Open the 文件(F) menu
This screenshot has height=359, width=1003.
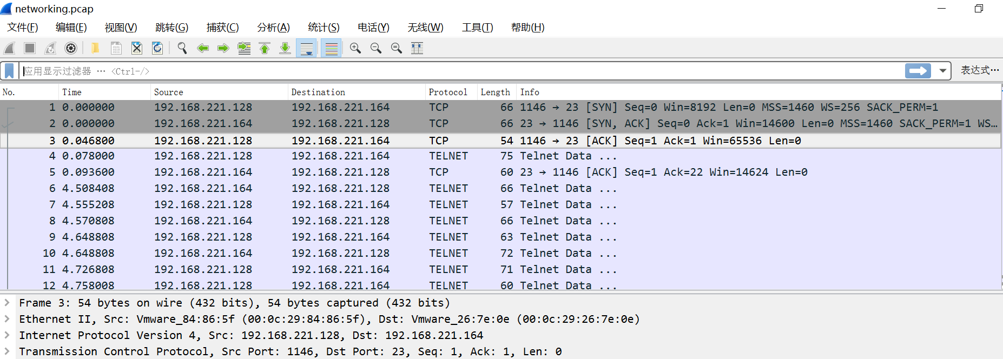click(x=23, y=28)
